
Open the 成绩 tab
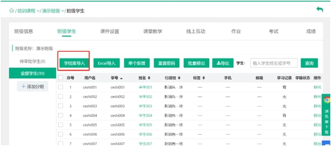point(311,32)
